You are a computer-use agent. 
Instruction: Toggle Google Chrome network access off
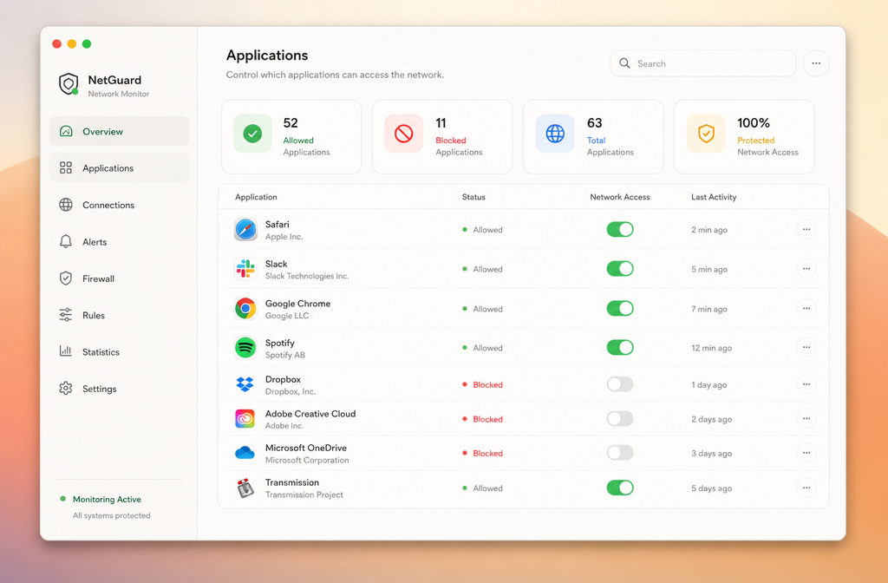coord(620,308)
